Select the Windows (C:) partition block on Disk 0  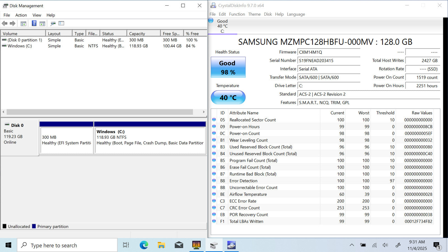tap(150, 140)
